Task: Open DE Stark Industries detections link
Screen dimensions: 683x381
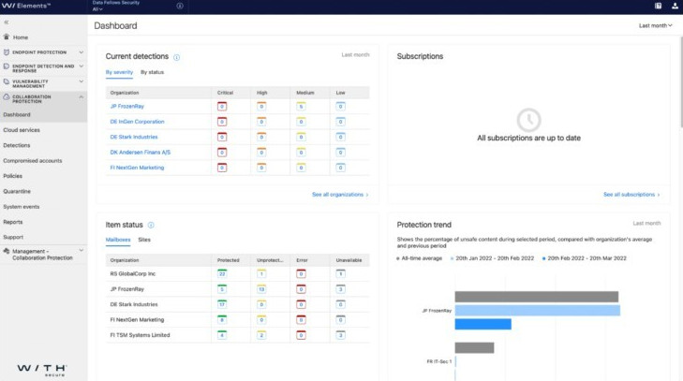Action: tap(134, 137)
